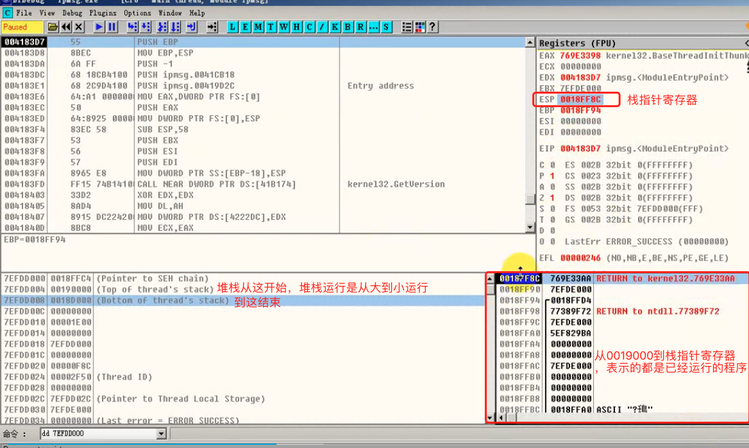Select stack row 0018FF8C RETURN to kernel32
749x448 pixels.
621,278
